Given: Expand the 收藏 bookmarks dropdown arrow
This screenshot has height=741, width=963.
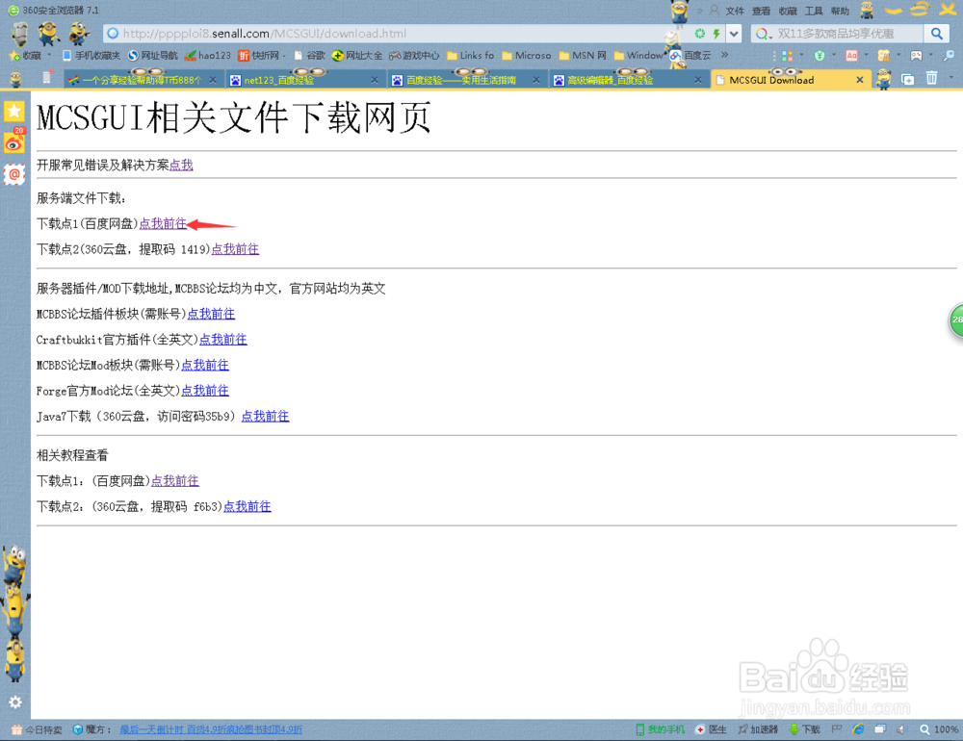Looking at the screenshot, I should 49,56.
